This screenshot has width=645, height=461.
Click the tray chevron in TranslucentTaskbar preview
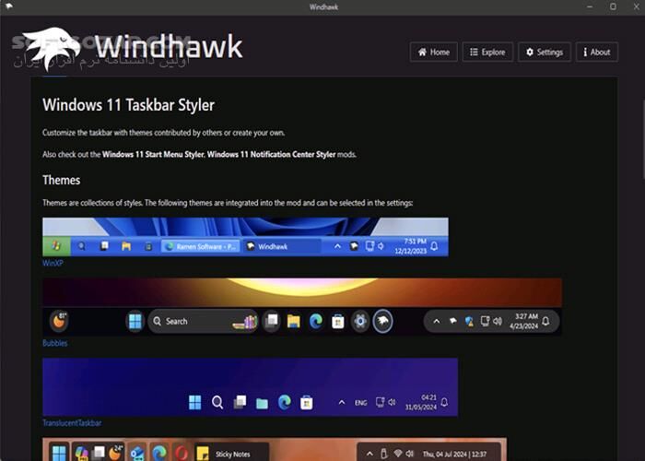342,402
